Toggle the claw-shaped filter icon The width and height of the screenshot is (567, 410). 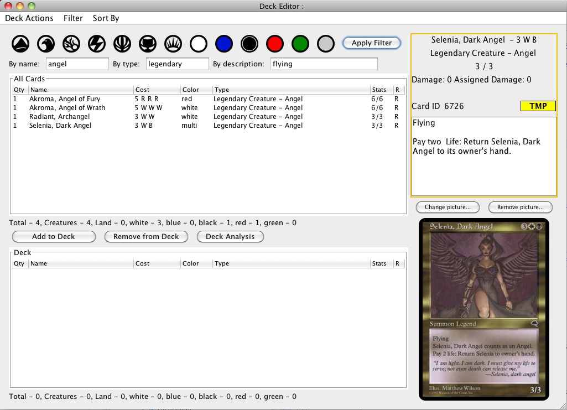coord(173,43)
